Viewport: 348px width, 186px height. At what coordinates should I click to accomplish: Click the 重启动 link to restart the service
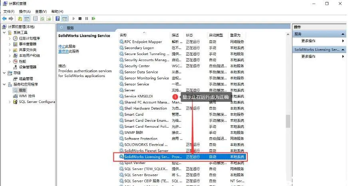[x=64, y=51]
